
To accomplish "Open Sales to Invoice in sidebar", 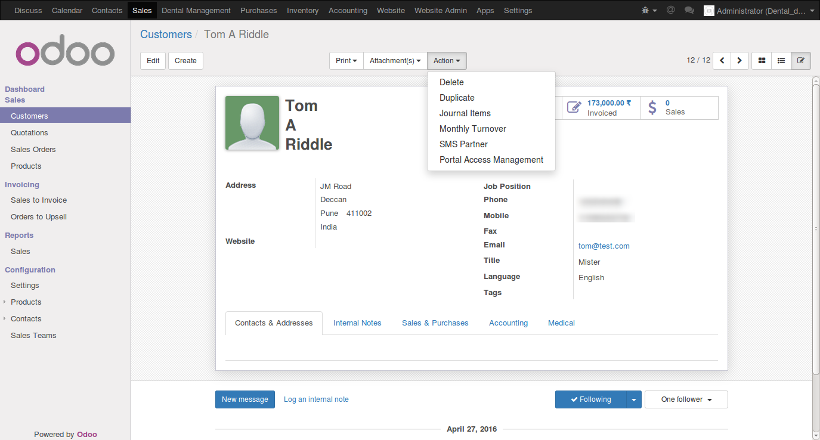I will [x=65, y=200].
